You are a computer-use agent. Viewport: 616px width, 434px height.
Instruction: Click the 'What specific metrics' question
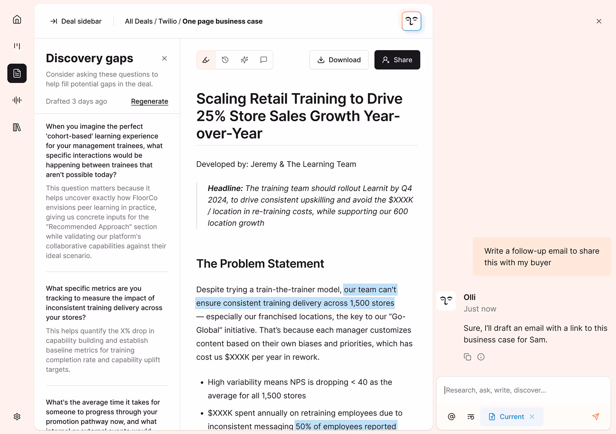[x=104, y=303]
